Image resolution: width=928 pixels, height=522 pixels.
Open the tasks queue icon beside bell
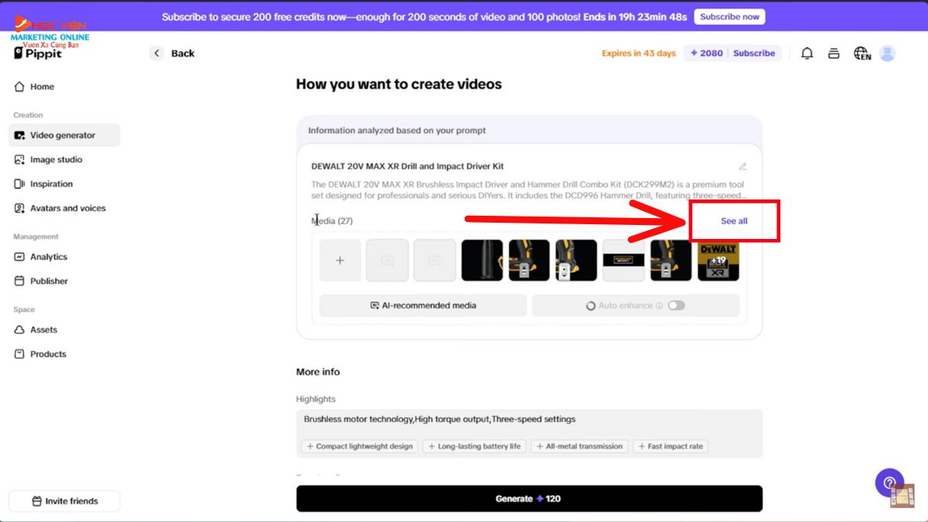click(x=834, y=53)
